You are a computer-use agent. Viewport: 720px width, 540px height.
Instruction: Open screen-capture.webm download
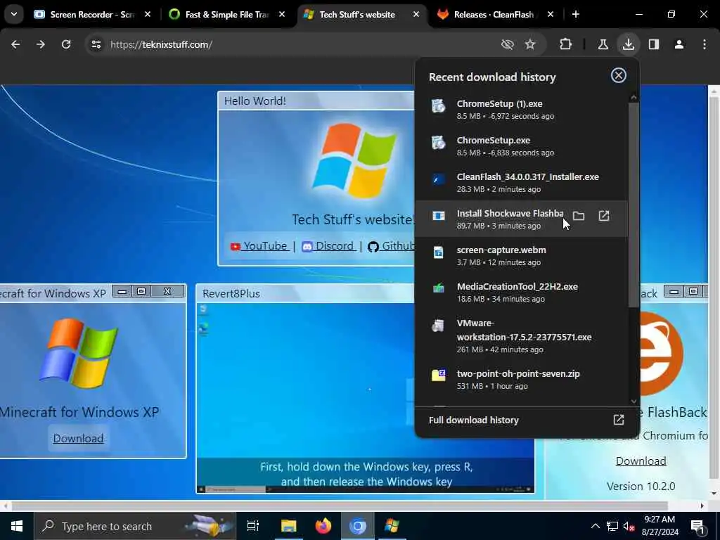click(x=521, y=256)
